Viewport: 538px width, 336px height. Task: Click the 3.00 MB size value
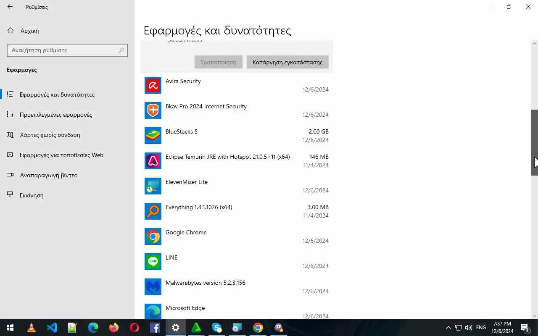point(318,207)
